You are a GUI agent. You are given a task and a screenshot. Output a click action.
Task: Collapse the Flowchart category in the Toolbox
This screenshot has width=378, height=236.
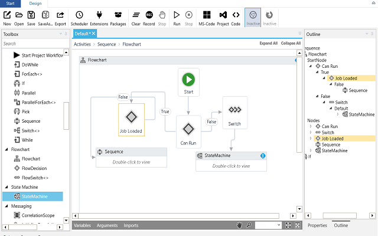pos(5,149)
